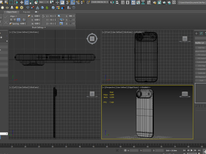The image size is (206, 154).
Task: Open Edged Faces shading menu in Perspective viewport
Action: click(133, 87)
